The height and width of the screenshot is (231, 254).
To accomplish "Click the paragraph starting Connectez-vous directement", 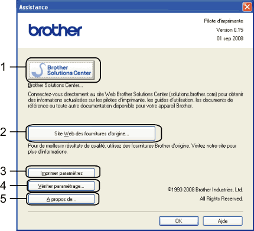I will 136,100.
